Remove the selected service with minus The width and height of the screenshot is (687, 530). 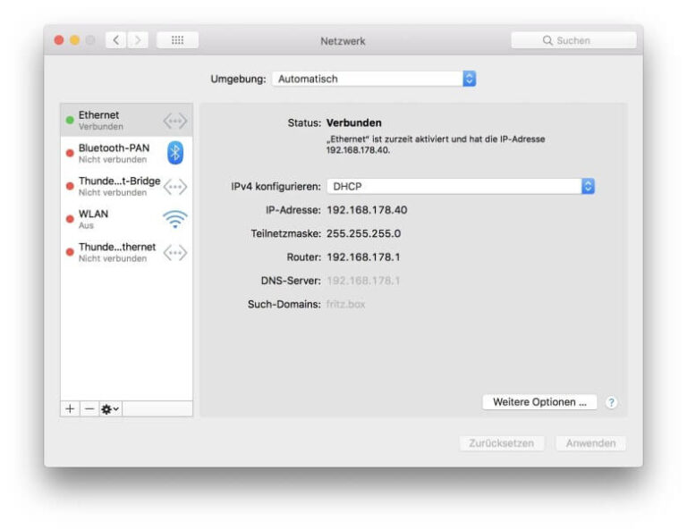pyautogui.click(x=89, y=408)
